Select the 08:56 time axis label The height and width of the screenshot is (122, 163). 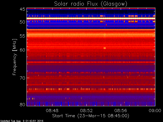click(121, 111)
